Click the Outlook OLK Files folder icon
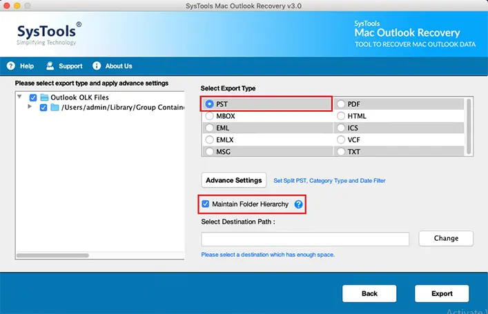This screenshot has width=488, height=314. point(44,97)
